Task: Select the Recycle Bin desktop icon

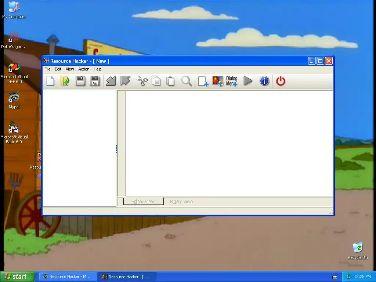Action: 358,250
